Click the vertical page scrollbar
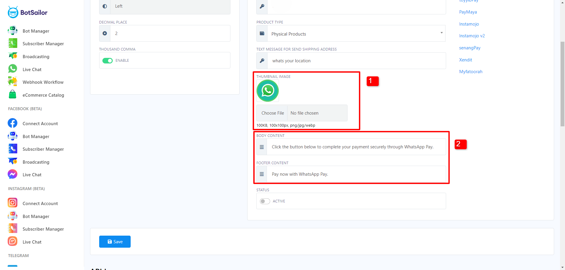Screen dimensions: 565x270 click(x=562, y=84)
